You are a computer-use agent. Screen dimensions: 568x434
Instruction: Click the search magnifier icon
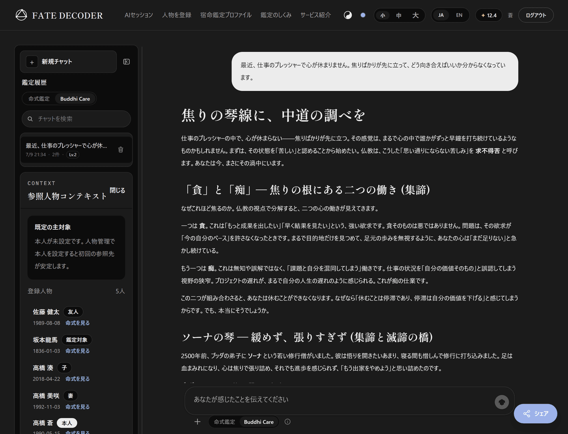pos(30,119)
